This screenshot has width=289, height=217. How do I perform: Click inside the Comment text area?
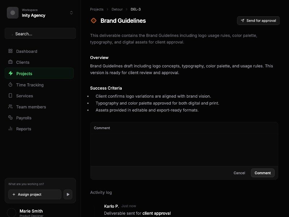click(x=184, y=150)
